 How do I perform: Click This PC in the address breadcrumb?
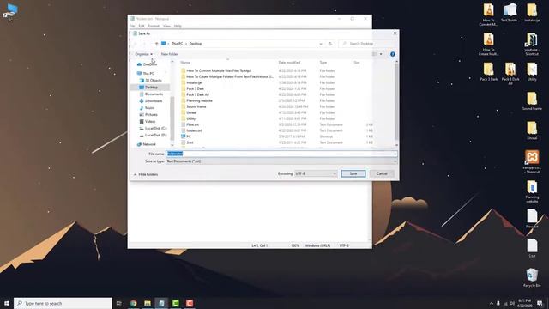tap(178, 44)
